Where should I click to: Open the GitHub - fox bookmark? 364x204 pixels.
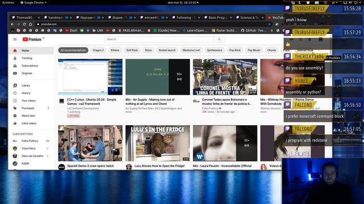[x=254, y=30]
